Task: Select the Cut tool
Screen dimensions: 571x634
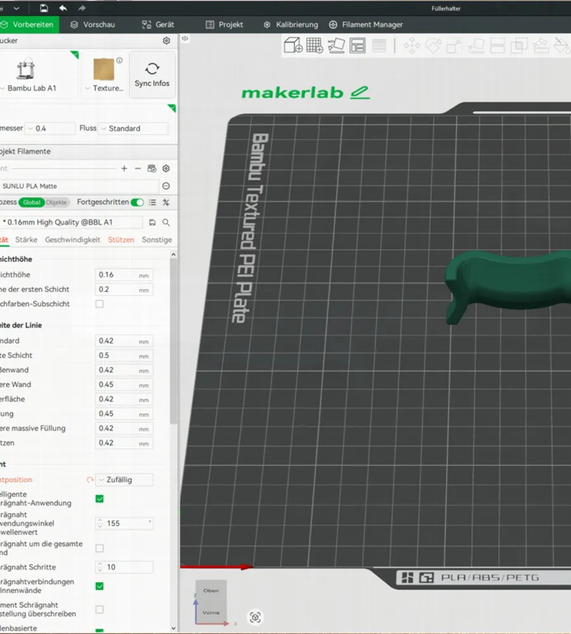Action: 497,45
